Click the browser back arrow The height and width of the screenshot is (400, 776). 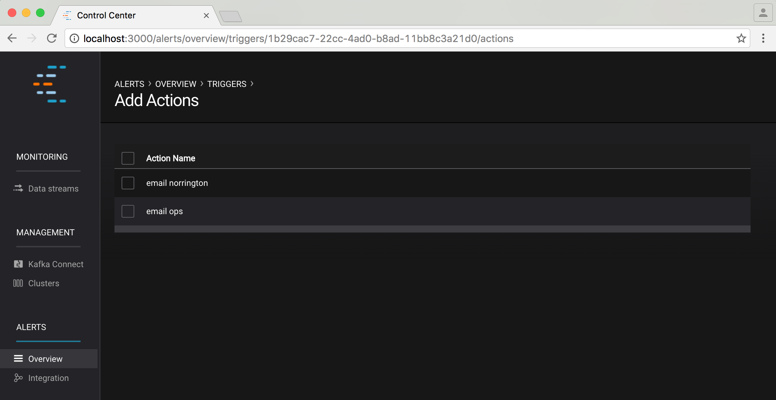12,38
